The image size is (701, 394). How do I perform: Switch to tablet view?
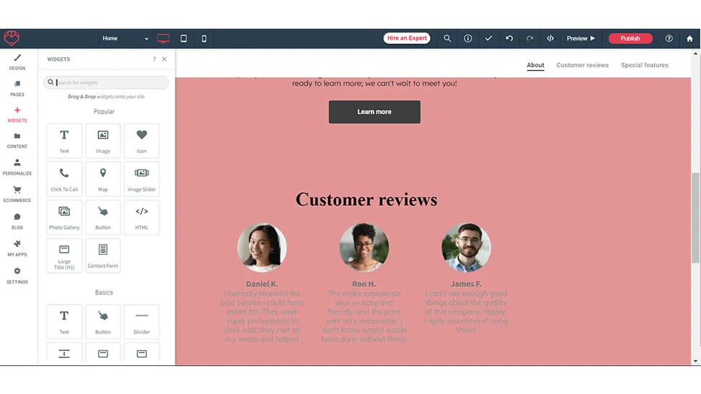(184, 38)
